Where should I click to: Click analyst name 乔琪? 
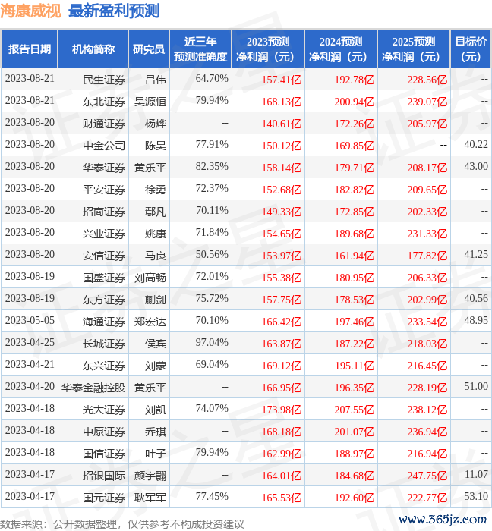156,432
